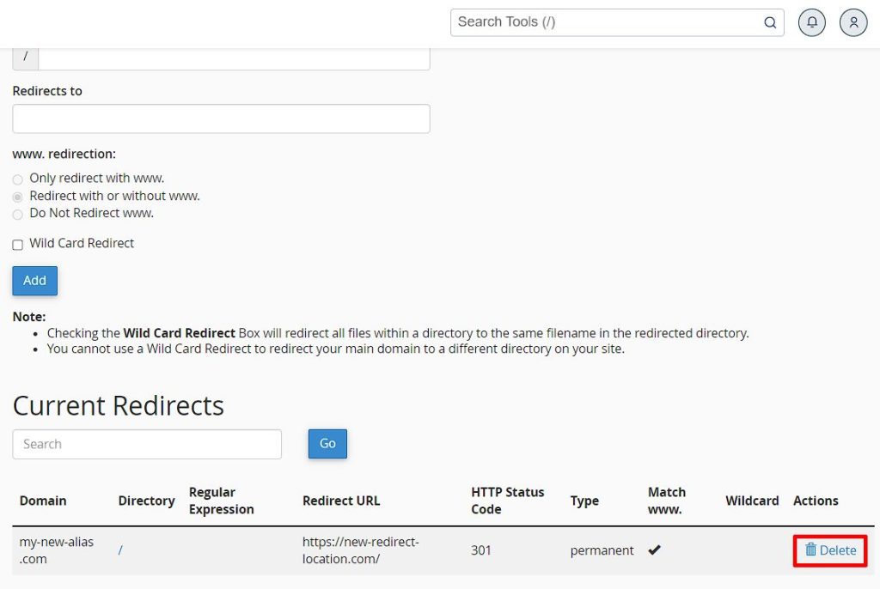Delete the my-new-alias.com redirect
The height and width of the screenshot is (589, 880).
tap(830, 550)
